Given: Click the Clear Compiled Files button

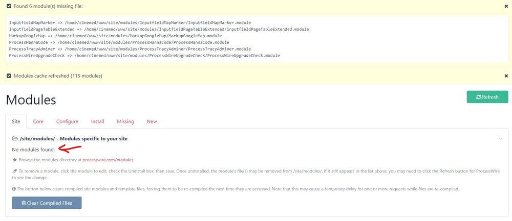Looking at the screenshot, I should click(47, 203).
